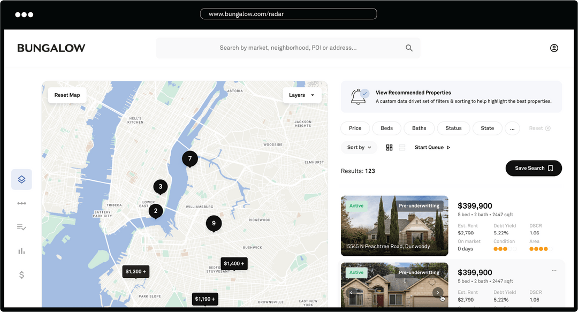Click the magnifying glass search icon
The width and height of the screenshot is (578, 312).
(409, 48)
